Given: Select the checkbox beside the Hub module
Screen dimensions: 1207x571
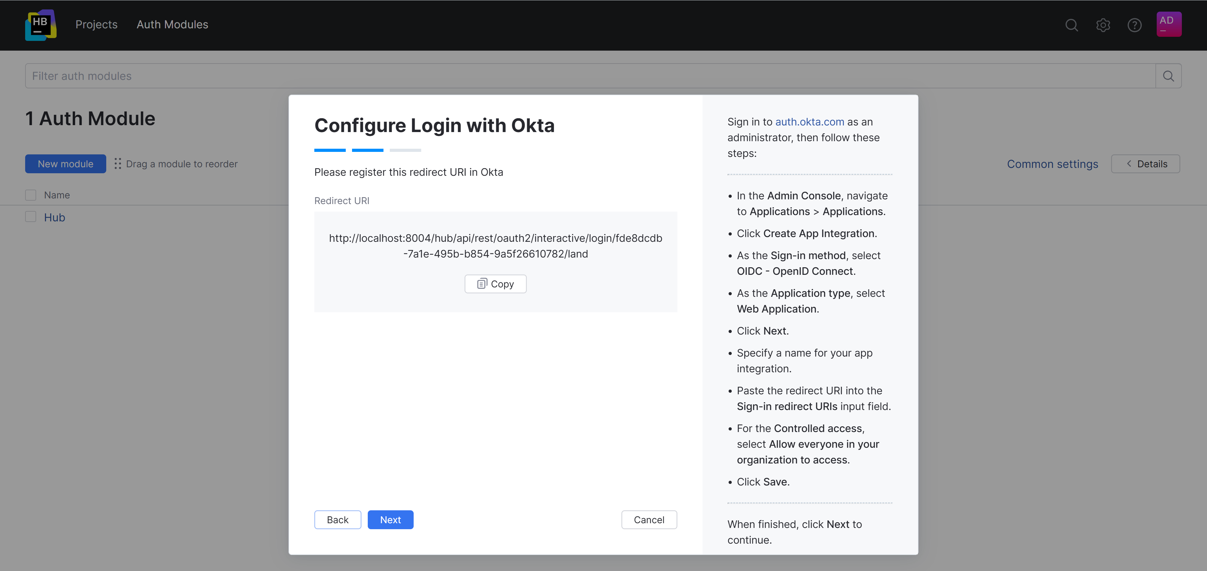Looking at the screenshot, I should coord(30,217).
